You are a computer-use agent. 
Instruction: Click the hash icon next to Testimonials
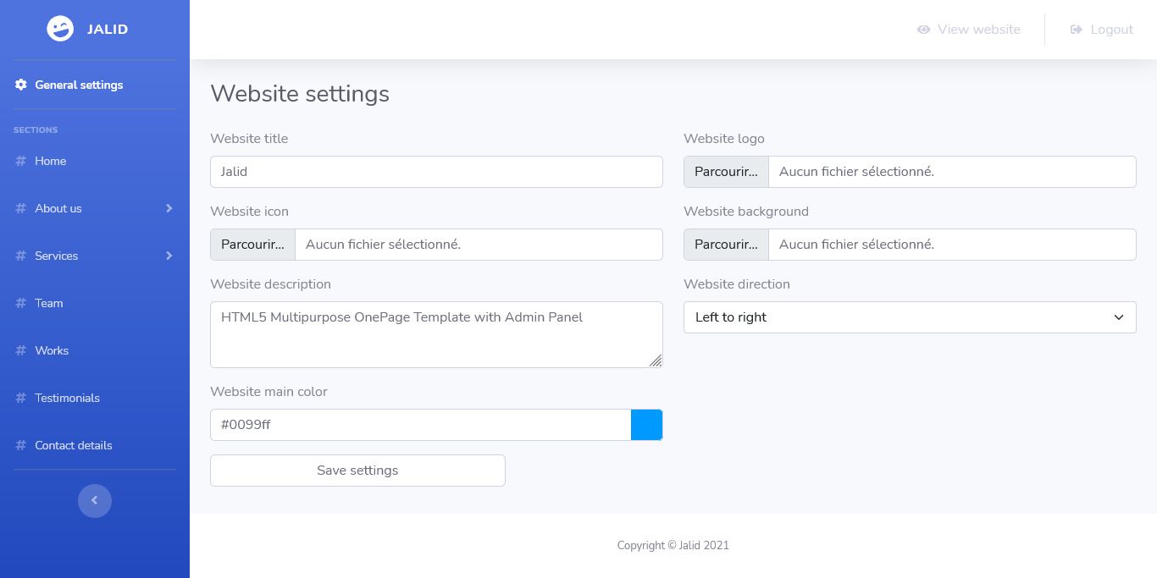pyautogui.click(x=21, y=398)
